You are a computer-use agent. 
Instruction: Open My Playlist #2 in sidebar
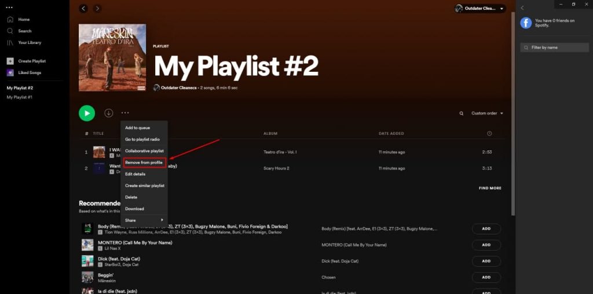(x=20, y=88)
